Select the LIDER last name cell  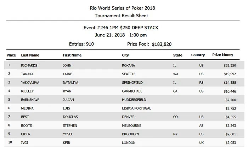26,134
